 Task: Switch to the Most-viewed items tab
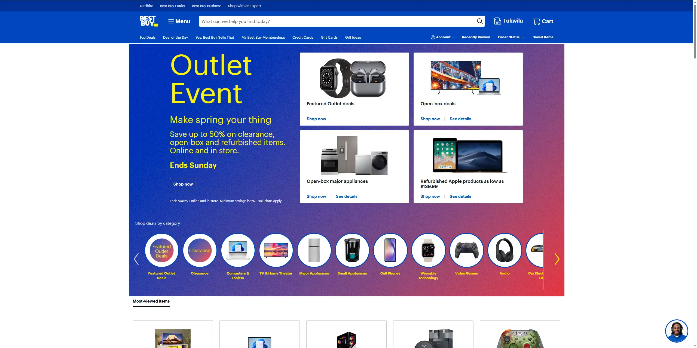pyautogui.click(x=151, y=301)
